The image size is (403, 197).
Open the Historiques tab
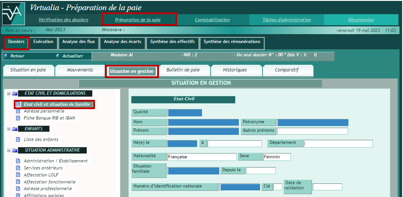pos(235,70)
